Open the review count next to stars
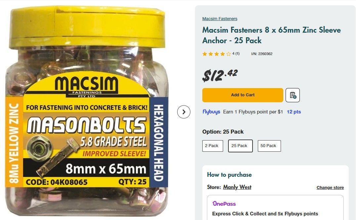The width and height of the screenshot is (356, 220). pos(236,54)
